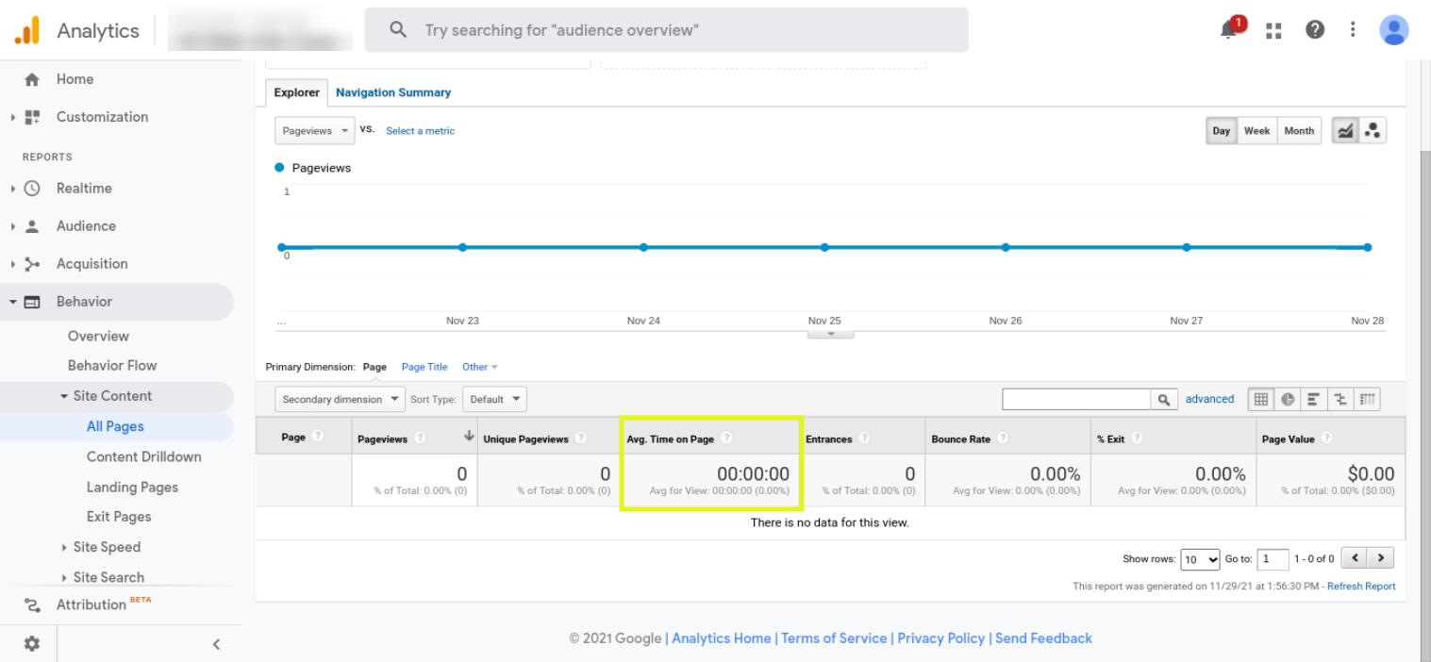Switch the graph to Week interval

(1256, 131)
